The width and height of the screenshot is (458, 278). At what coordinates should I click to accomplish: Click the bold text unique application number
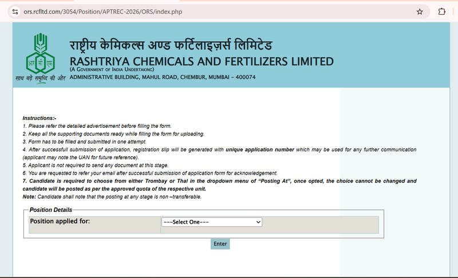260,150
